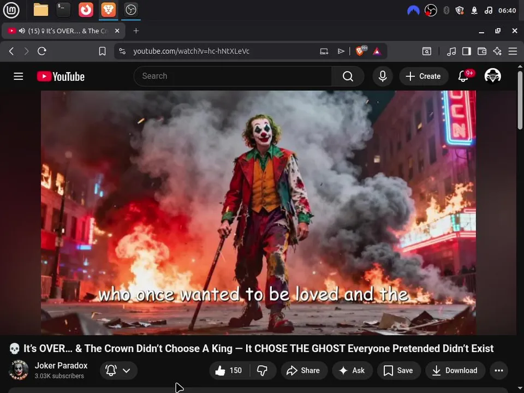
Task: Click the Share button
Action: 303,370
